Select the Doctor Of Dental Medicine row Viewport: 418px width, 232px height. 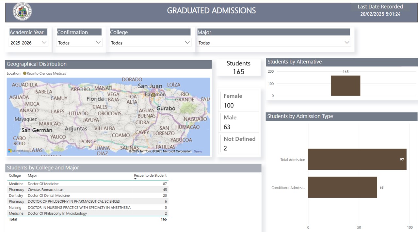(x=49, y=196)
